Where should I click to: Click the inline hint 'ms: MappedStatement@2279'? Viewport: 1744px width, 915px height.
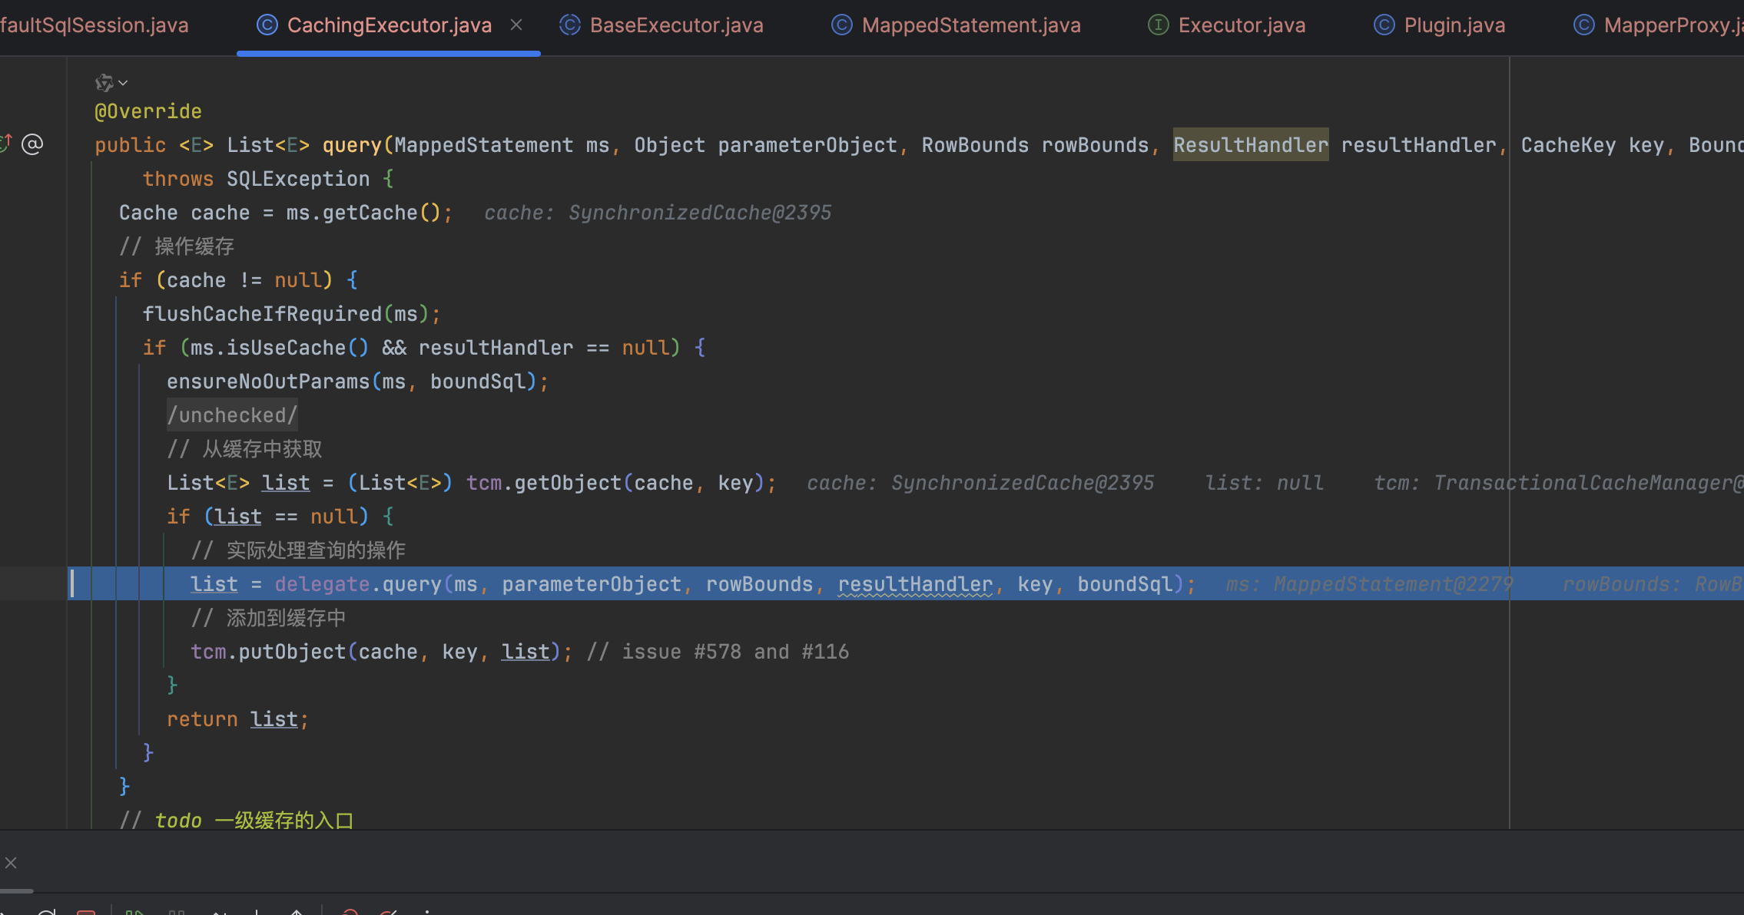(x=1370, y=584)
